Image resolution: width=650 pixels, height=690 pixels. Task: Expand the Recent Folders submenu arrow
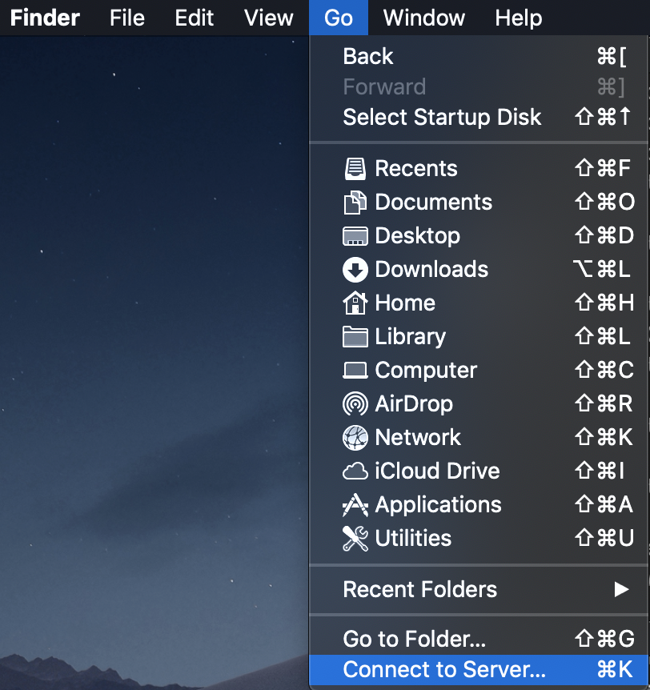click(x=621, y=590)
